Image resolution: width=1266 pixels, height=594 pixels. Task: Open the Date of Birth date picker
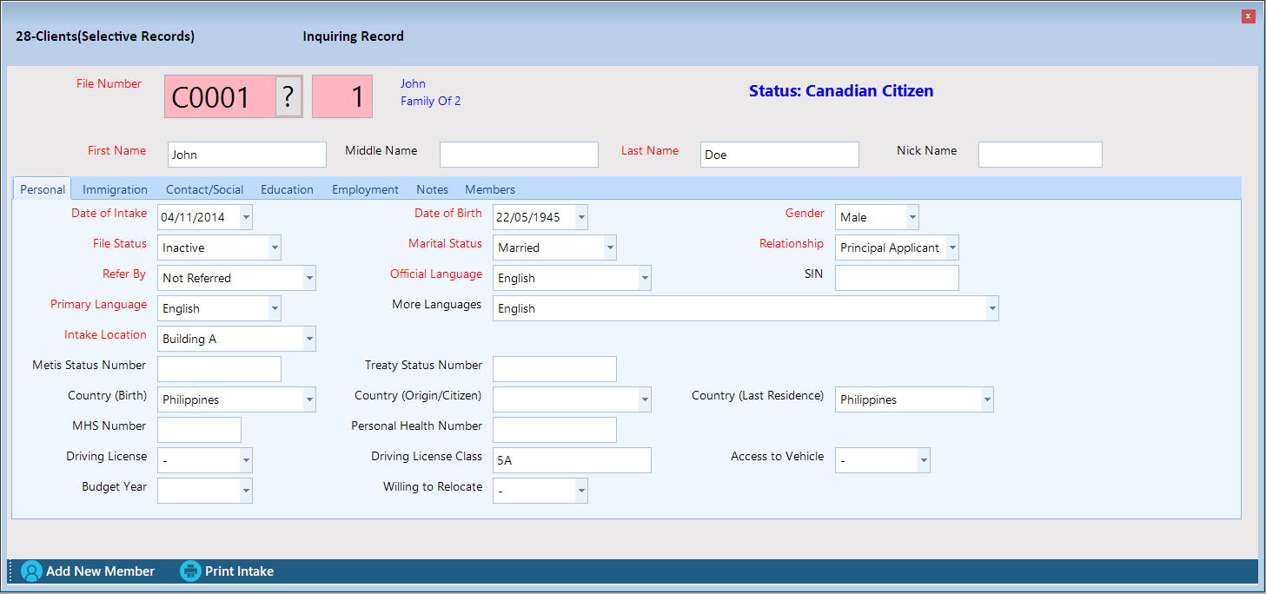(581, 217)
